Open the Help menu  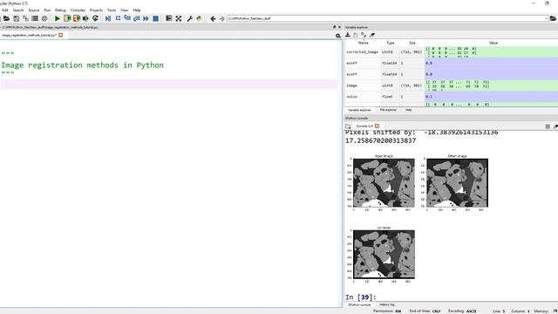coord(137,10)
